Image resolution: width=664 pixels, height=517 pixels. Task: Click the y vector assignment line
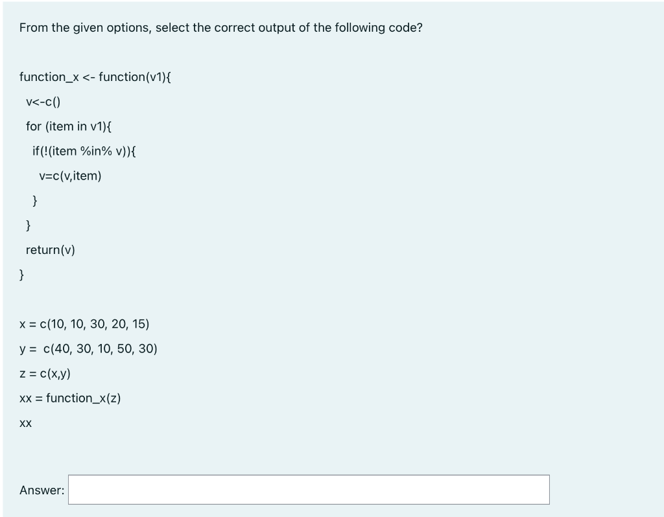[88, 348]
